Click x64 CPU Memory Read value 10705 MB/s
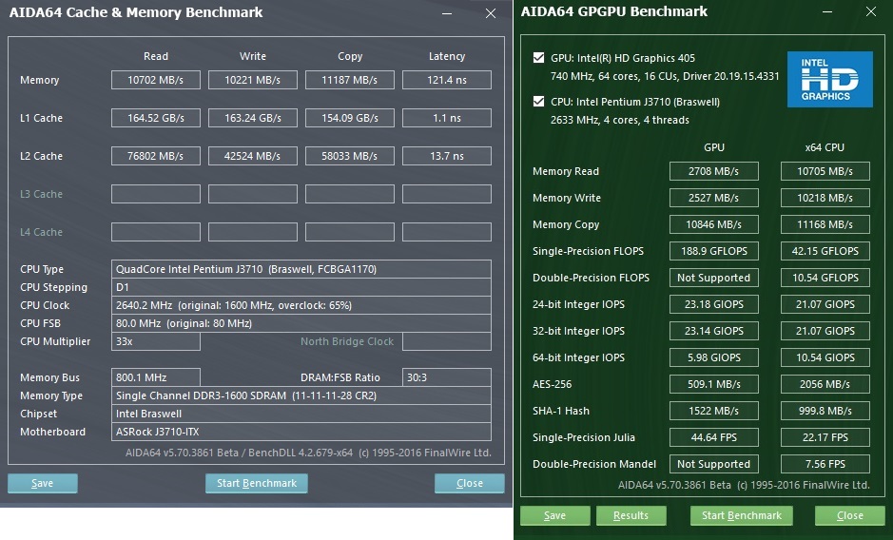This screenshot has height=540, width=893. [825, 171]
